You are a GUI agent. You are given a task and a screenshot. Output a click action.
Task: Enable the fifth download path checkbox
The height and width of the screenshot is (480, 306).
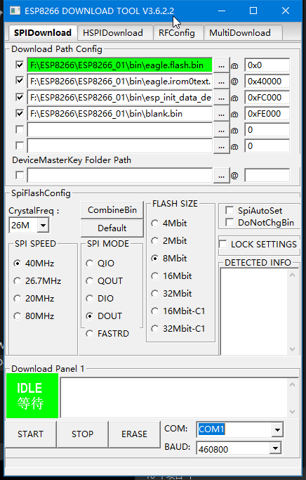click(20, 129)
